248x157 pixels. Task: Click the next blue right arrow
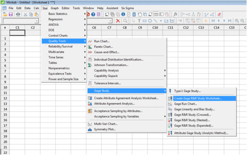click(224, 21)
